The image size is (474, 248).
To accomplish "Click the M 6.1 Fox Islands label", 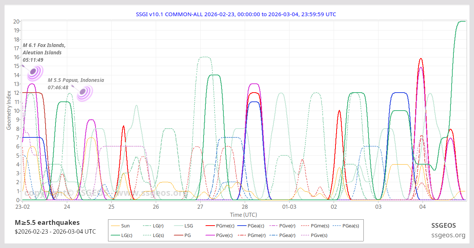I will pos(44,45).
